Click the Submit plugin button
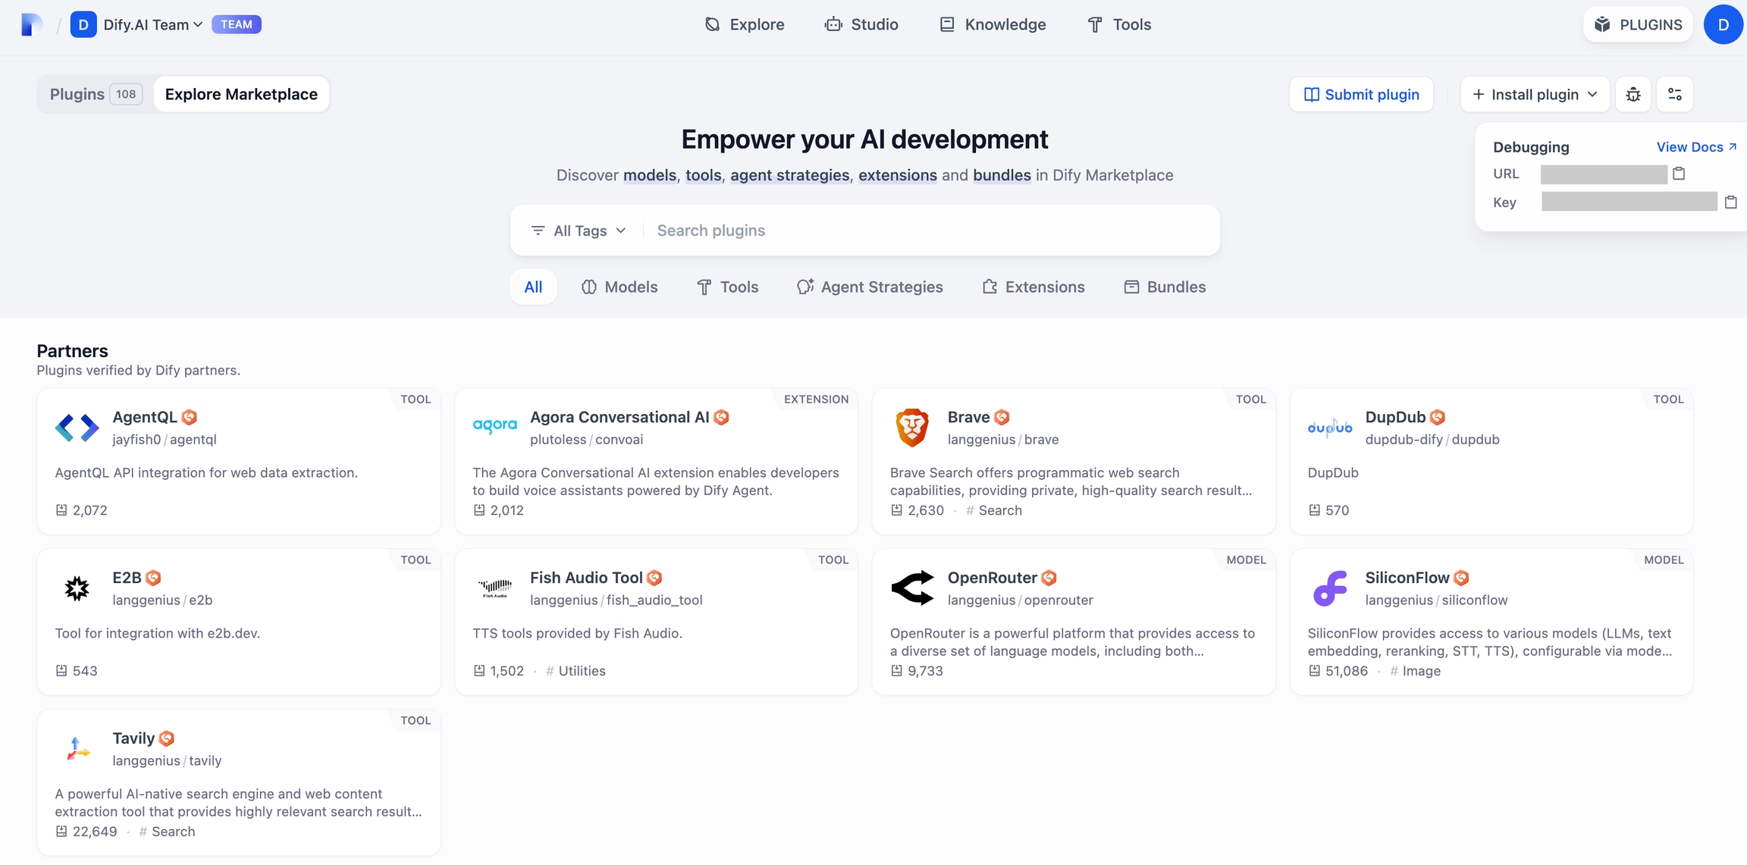 coord(1361,94)
